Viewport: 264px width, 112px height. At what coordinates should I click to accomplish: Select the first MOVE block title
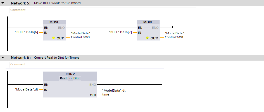tap(54, 22)
